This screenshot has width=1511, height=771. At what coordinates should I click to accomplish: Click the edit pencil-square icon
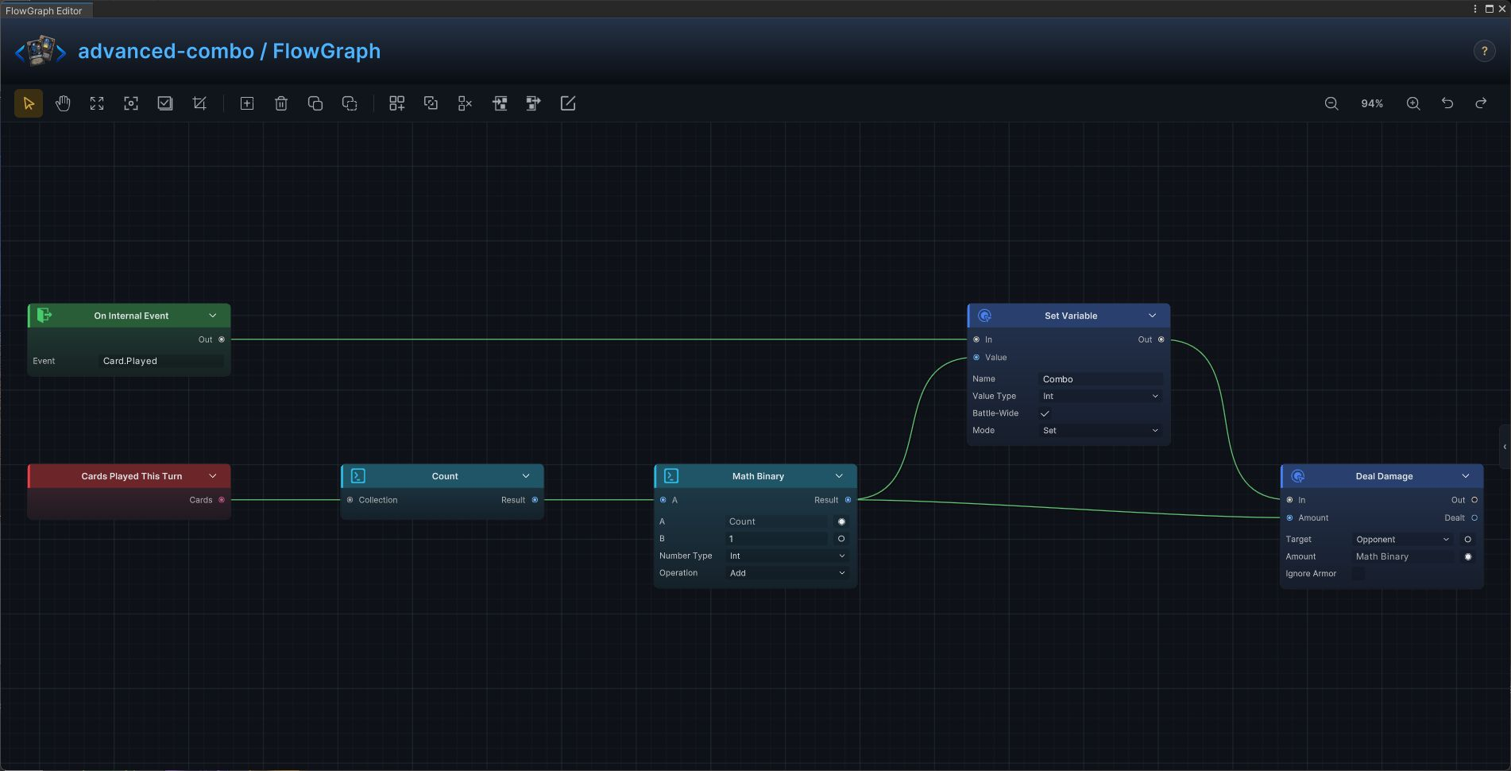568,103
